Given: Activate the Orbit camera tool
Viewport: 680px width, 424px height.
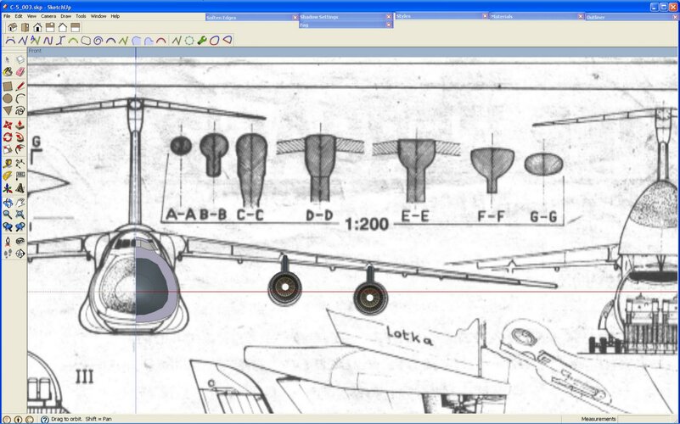Looking at the screenshot, I should [8, 203].
